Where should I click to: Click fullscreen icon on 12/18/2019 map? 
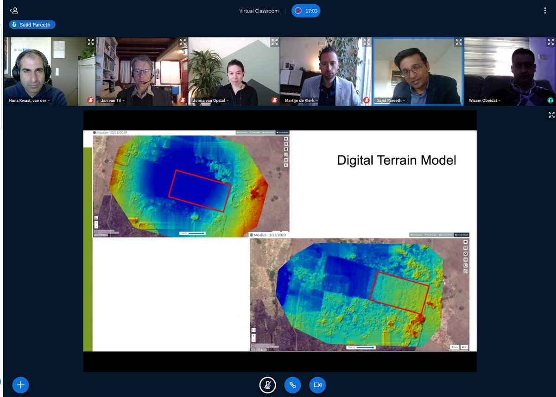(x=96, y=217)
